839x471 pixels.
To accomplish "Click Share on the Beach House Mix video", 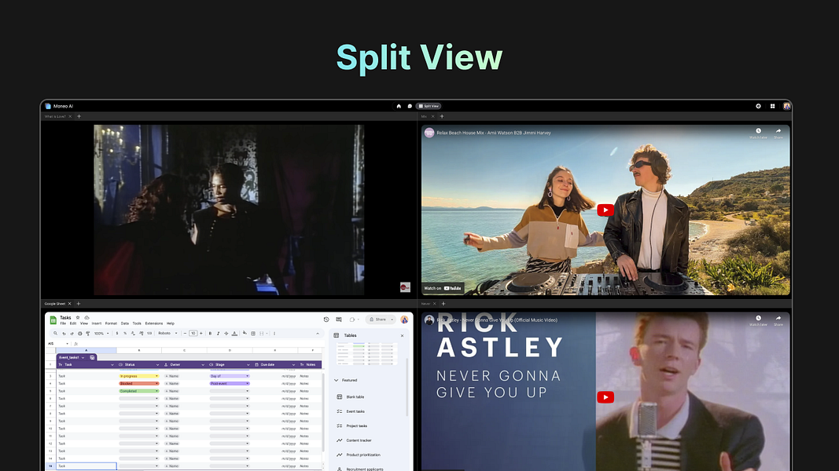I will (x=778, y=133).
